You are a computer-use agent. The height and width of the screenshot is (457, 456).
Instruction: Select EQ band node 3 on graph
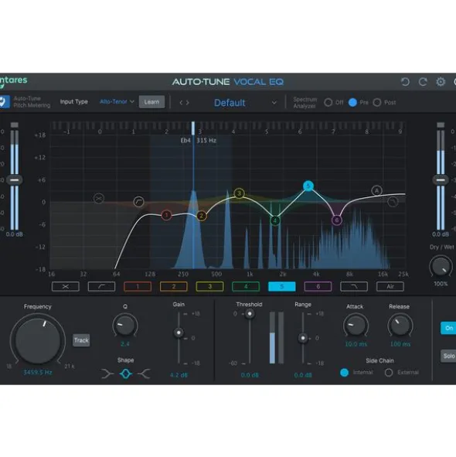pos(239,193)
